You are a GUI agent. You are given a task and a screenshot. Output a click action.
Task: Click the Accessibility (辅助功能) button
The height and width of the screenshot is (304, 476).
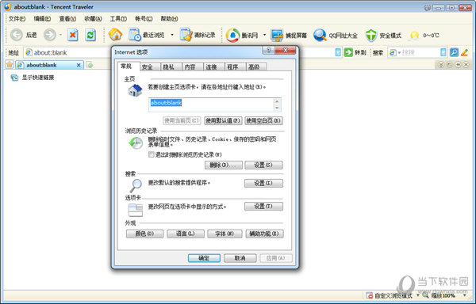(264, 234)
